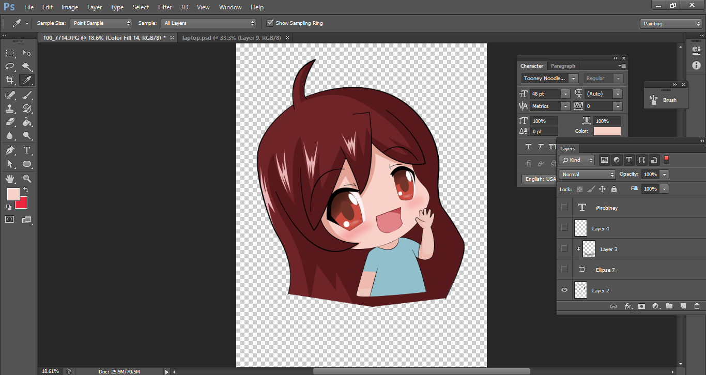Select the Eraser tool
Viewport: 706px width, 375px height.
click(10, 122)
